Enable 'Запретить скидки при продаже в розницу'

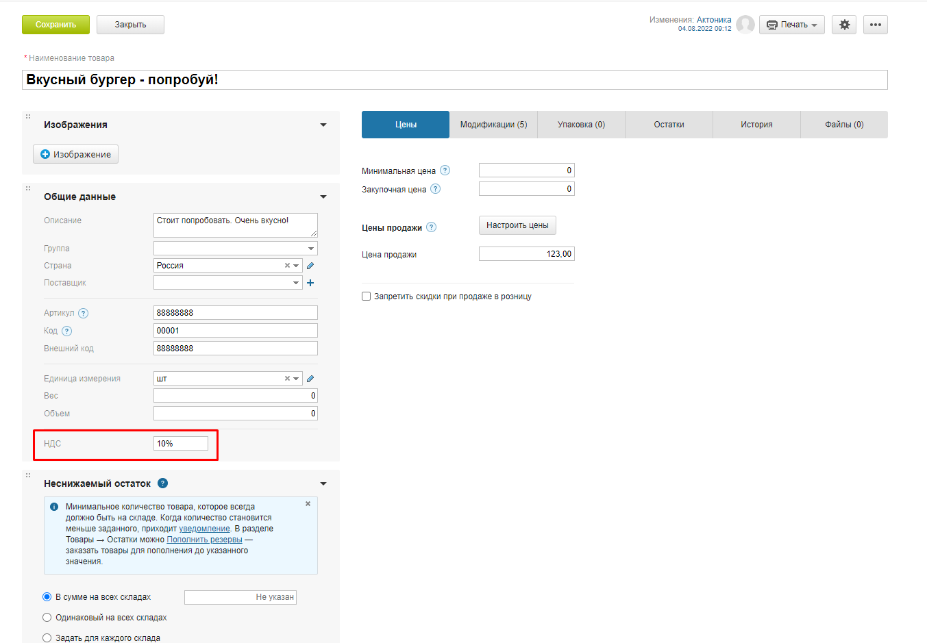pyautogui.click(x=367, y=297)
